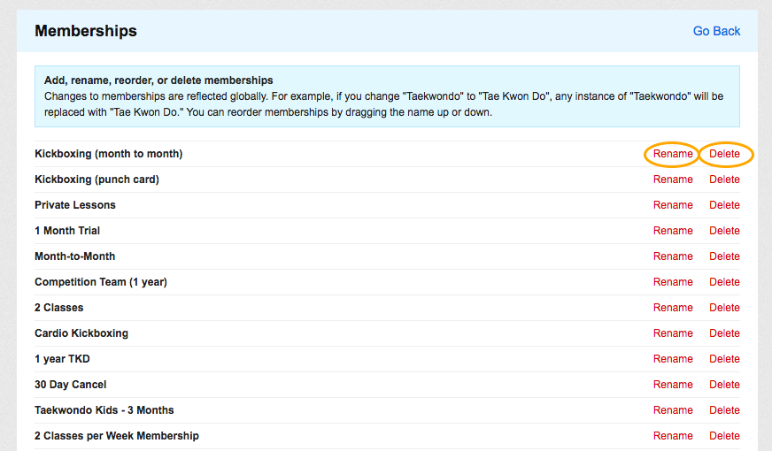
Task: Rename the 1 Month Trial membership
Action: coord(673,231)
